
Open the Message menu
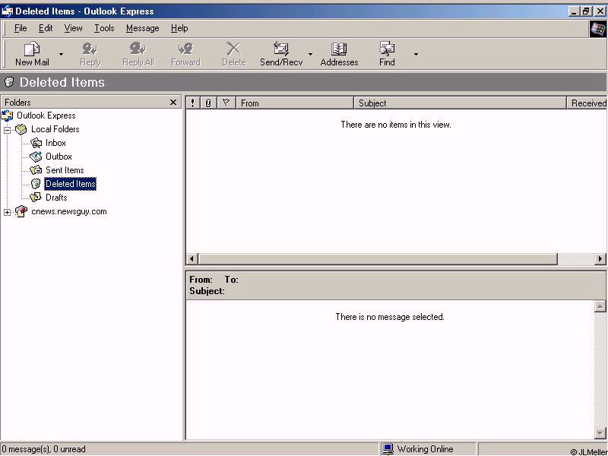142,28
